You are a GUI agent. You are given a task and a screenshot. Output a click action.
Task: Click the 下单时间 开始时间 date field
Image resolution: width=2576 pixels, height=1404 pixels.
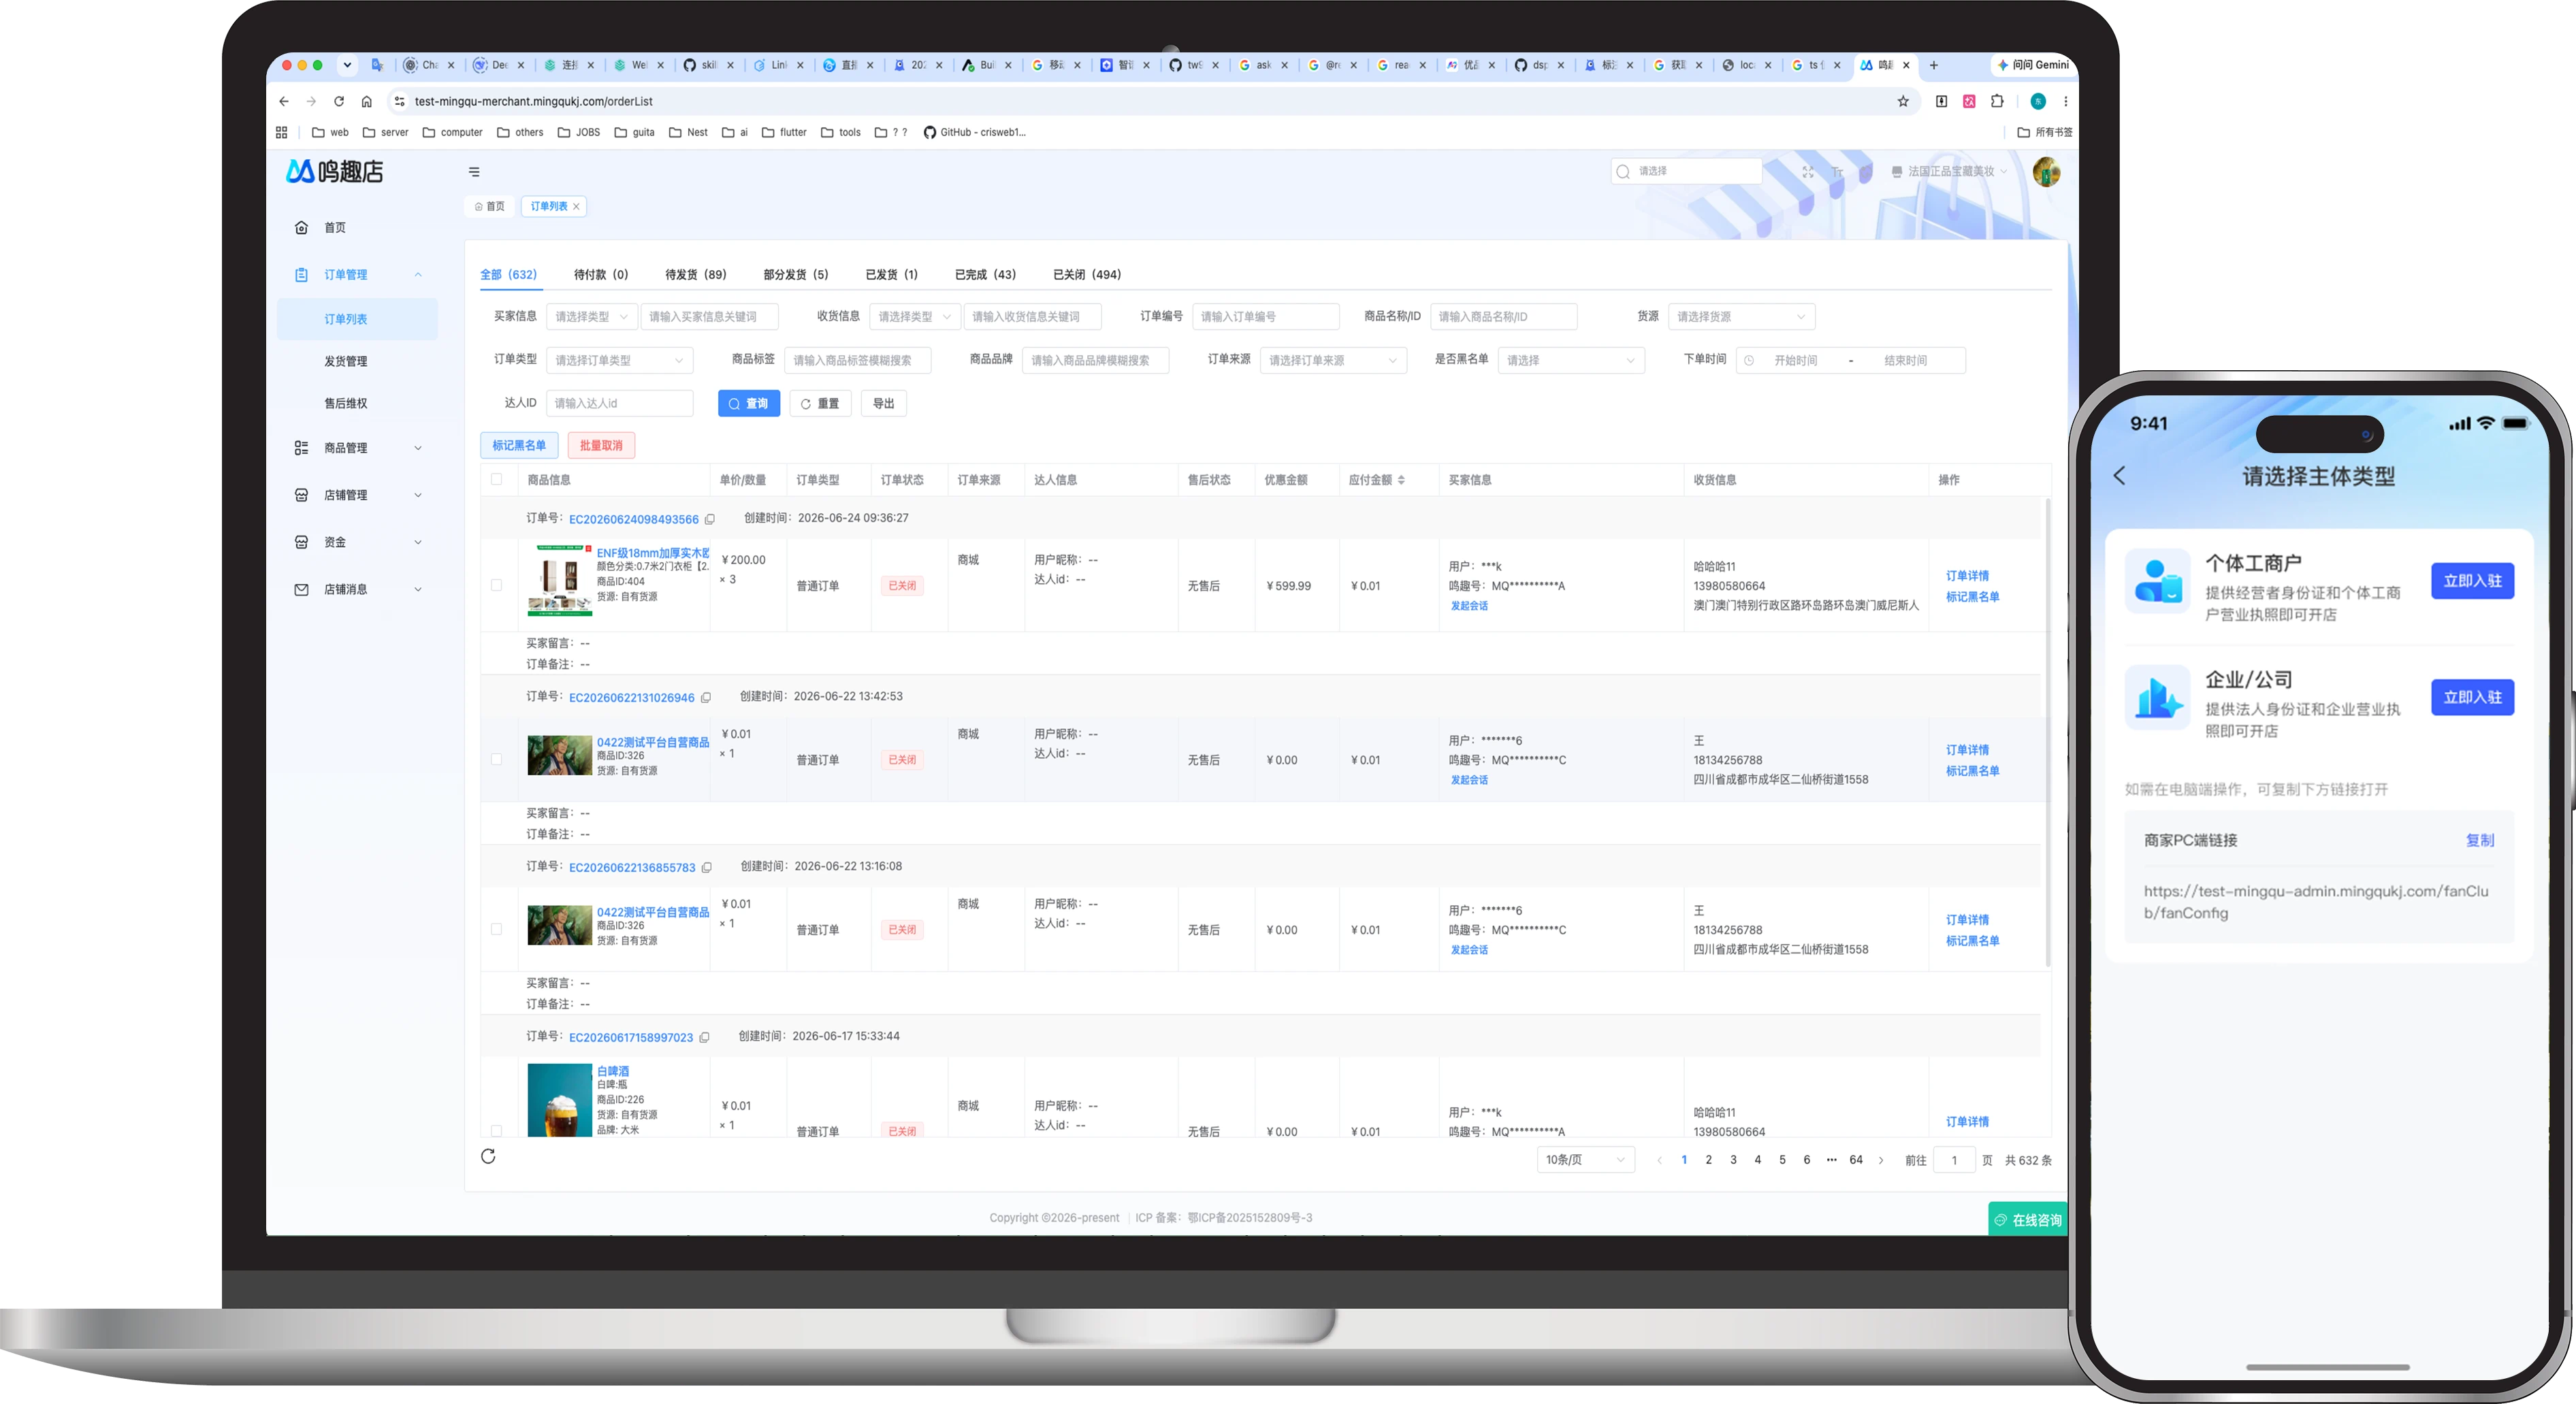click(x=1795, y=361)
